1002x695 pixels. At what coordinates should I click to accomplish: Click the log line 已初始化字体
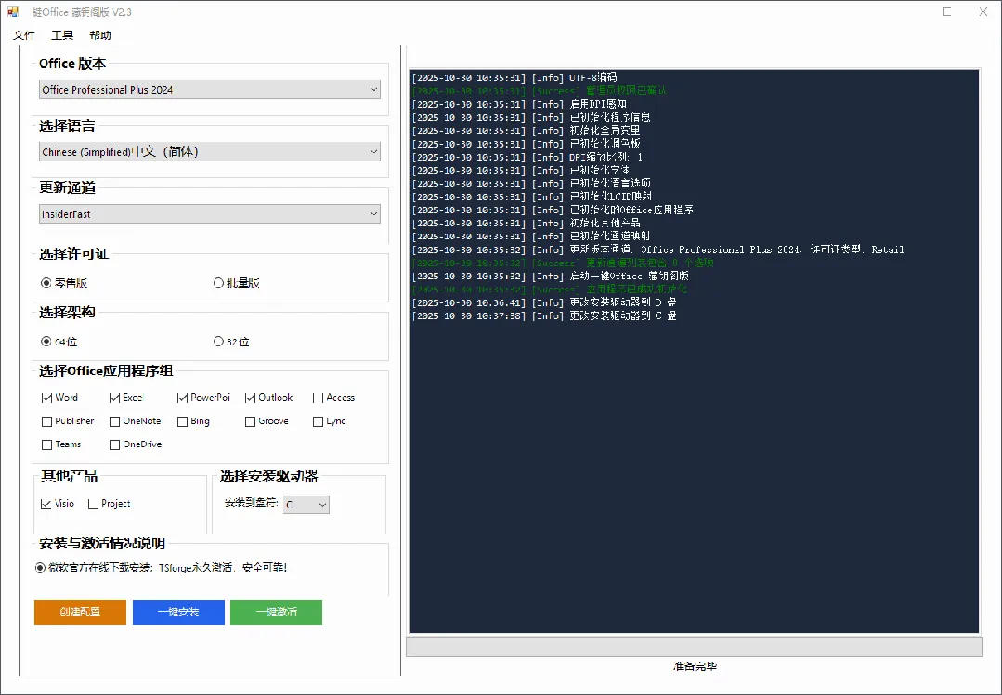[x=521, y=171]
